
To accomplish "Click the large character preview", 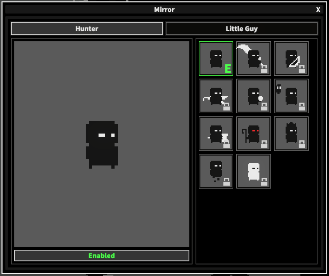I will tap(102, 144).
